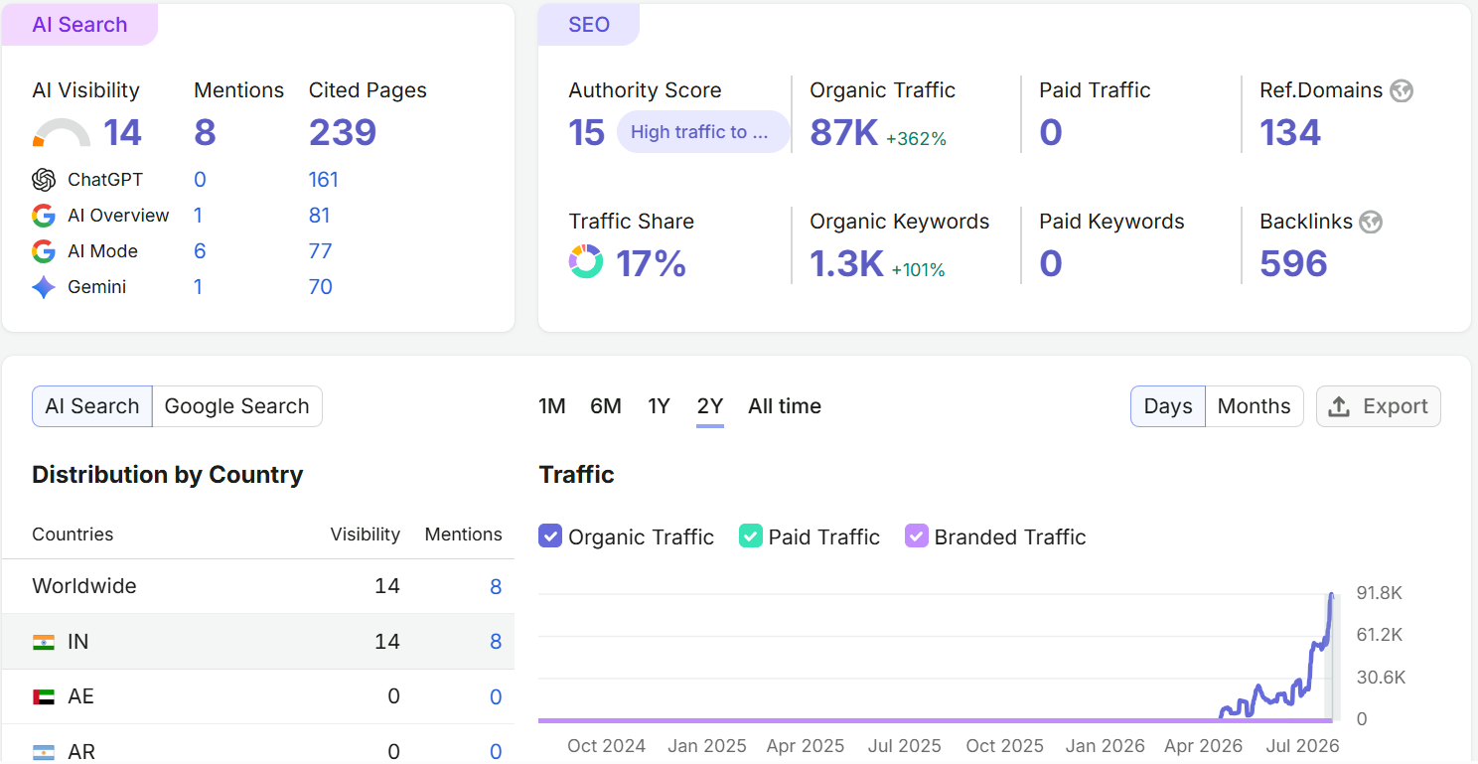This screenshot has width=1478, height=764.
Task: Open the 'High traffic to ...' authority badge
Action: pos(703,132)
